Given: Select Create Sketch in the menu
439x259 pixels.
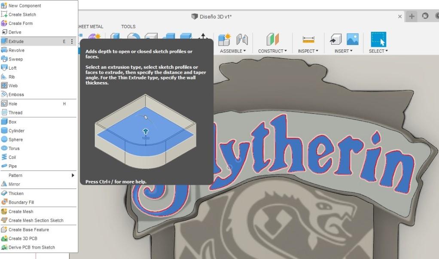Looking at the screenshot, I should [39, 15].
